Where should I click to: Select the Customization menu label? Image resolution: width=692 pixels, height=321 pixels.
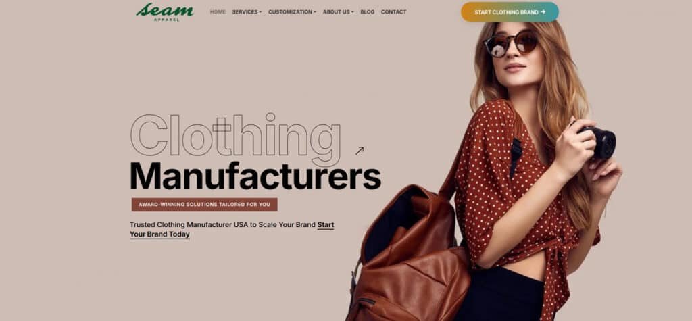point(291,12)
